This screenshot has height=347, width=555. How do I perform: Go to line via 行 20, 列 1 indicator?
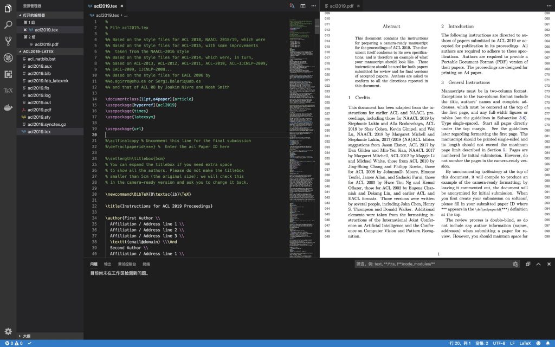click(460, 343)
